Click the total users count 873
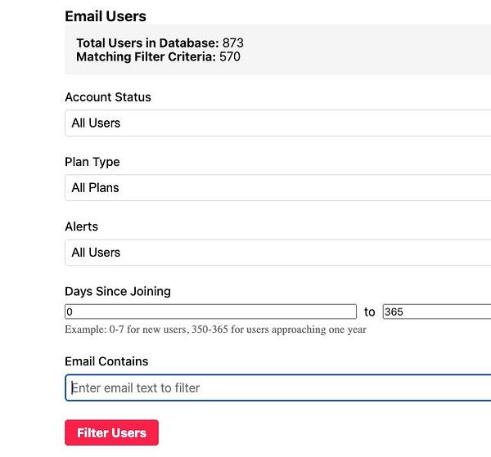491x457 pixels. 233,43
